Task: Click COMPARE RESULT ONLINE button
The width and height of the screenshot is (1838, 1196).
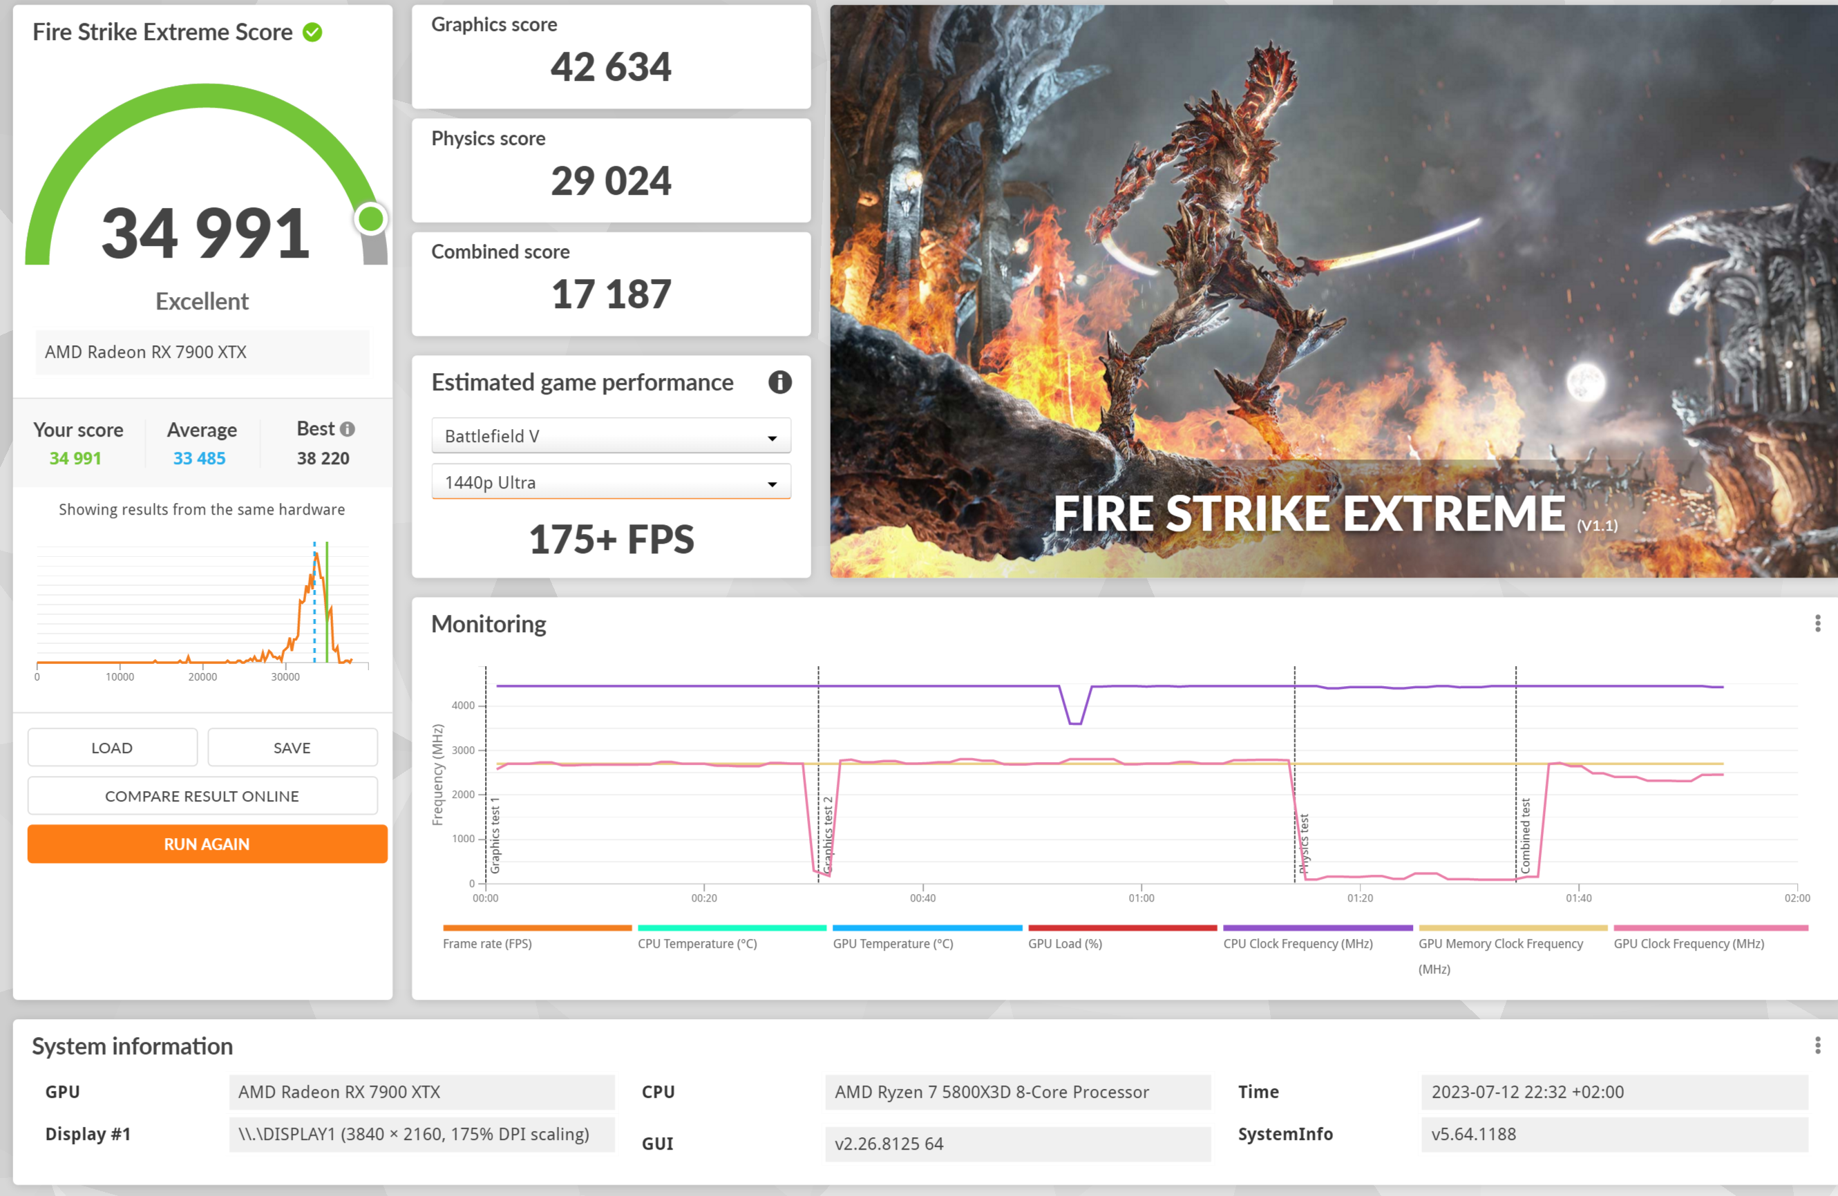Action: (x=202, y=796)
